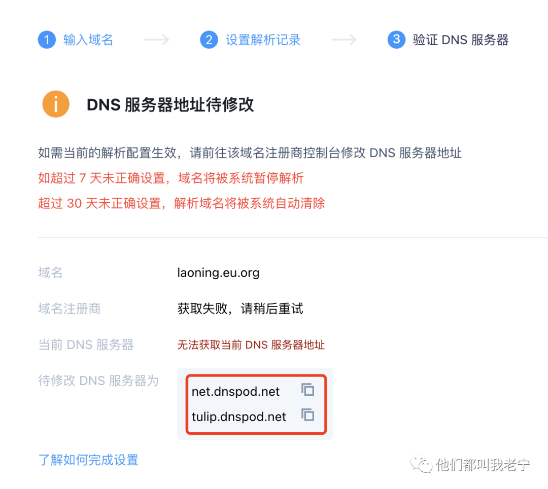Image resolution: width=548 pixels, height=489 pixels.
Task: Click tulip.dnspod.net server text
Action: (238, 417)
